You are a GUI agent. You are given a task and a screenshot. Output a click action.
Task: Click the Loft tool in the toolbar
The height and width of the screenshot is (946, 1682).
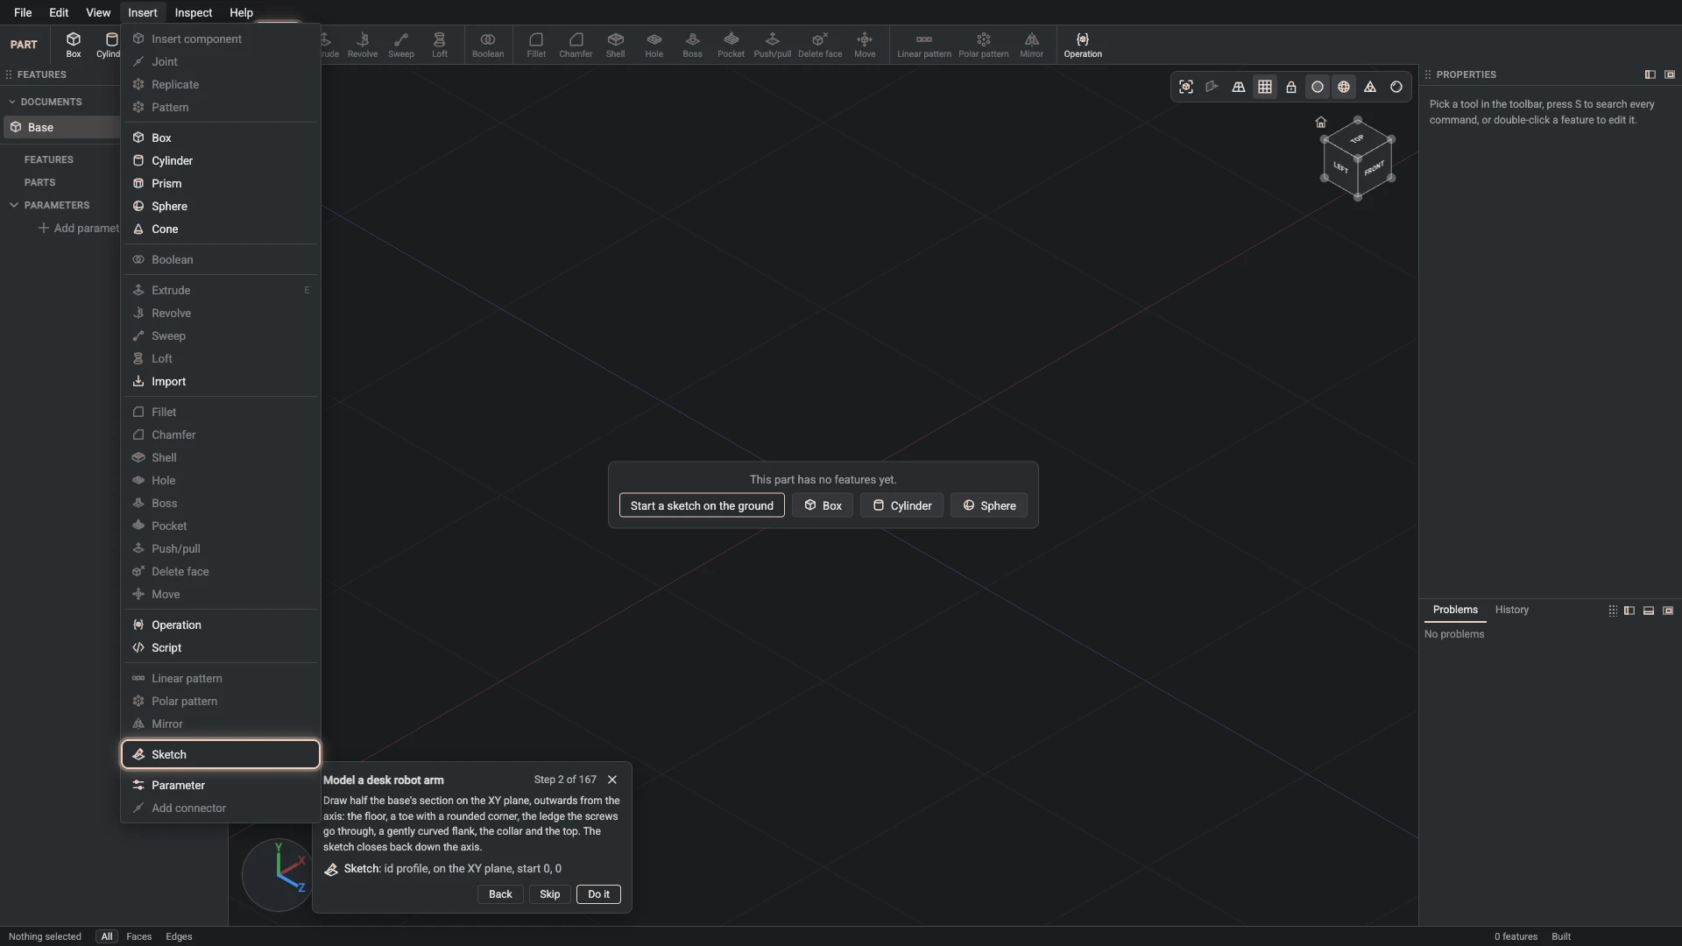click(x=440, y=45)
